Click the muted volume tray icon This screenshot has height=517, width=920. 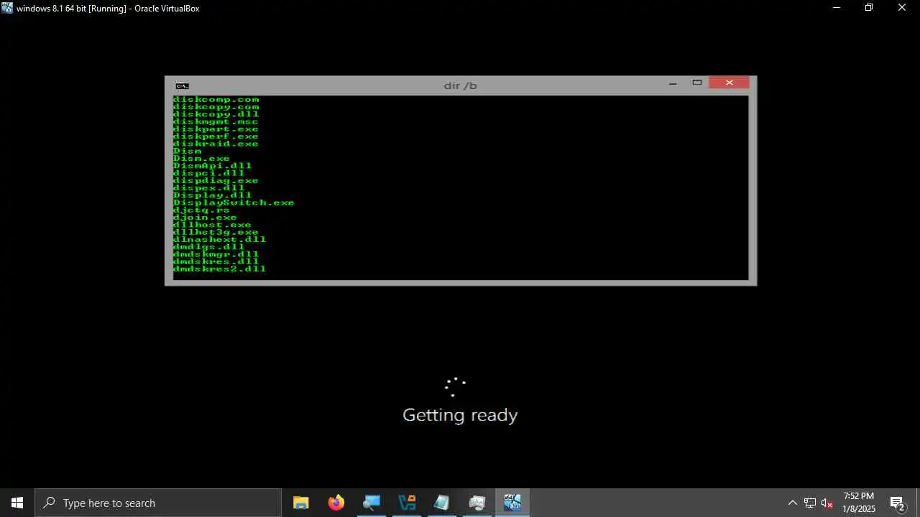pyautogui.click(x=827, y=503)
